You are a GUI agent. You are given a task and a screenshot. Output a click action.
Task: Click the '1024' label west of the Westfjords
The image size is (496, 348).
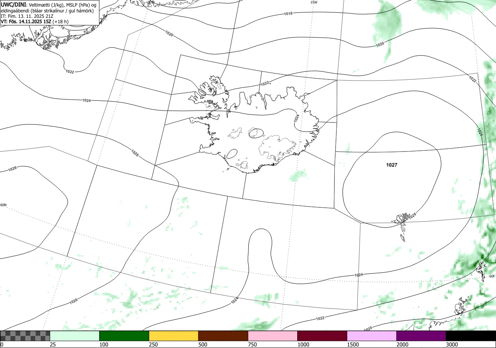click(86, 100)
